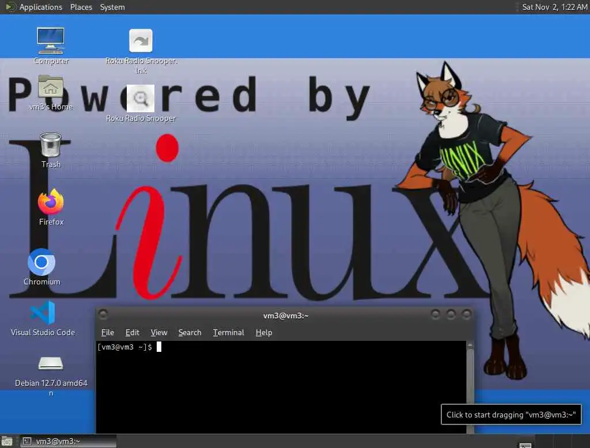The image size is (590, 448).
Task: Open the Places menu
Action: click(x=81, y=7)
